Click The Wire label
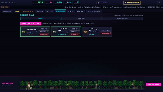The height and width of the screenshot is (92, 163). pos(5,7)
